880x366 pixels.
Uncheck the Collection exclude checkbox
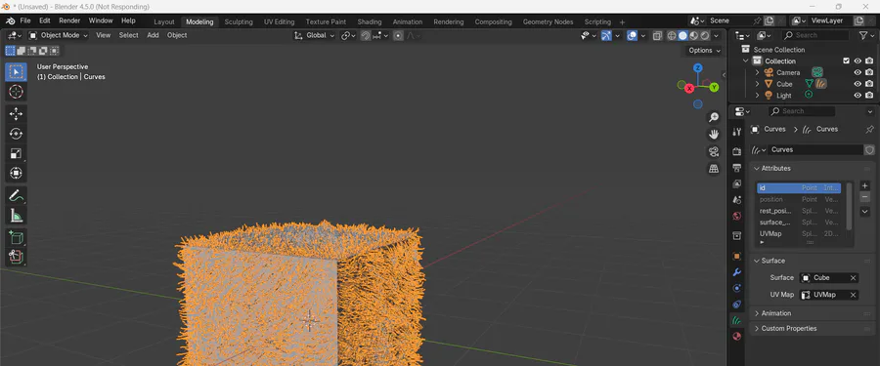coord(847,61)
